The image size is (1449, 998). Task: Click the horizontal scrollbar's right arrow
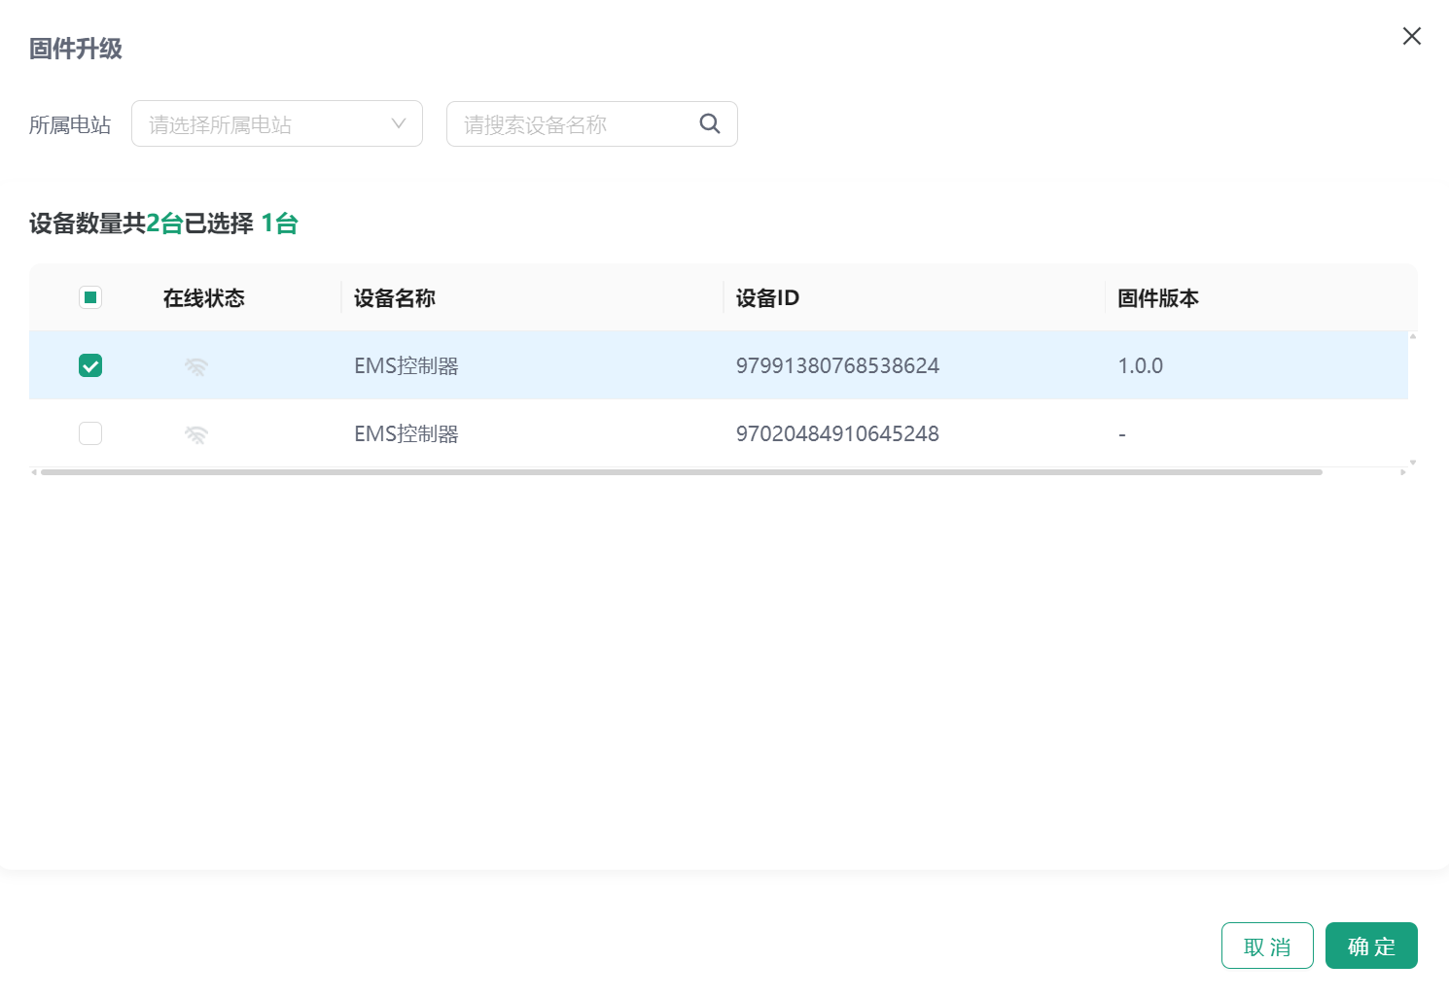tap(1402, 472)
